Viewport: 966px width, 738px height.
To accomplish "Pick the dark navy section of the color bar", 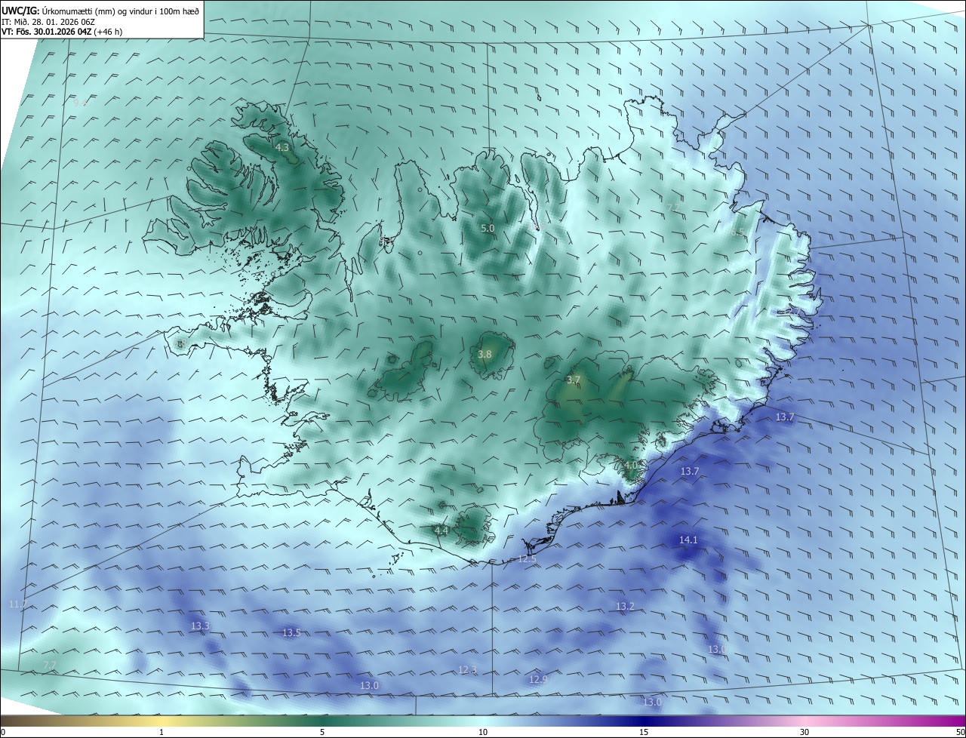I will pos(644,721).
